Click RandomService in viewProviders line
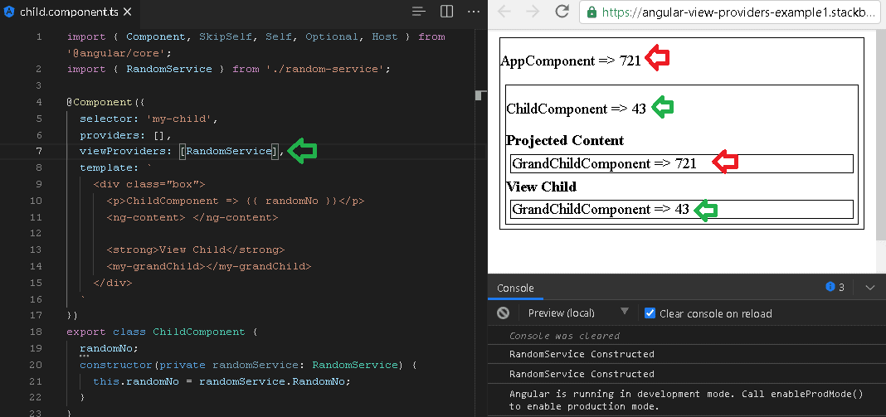The image size is (886, 417). point(230,151)
